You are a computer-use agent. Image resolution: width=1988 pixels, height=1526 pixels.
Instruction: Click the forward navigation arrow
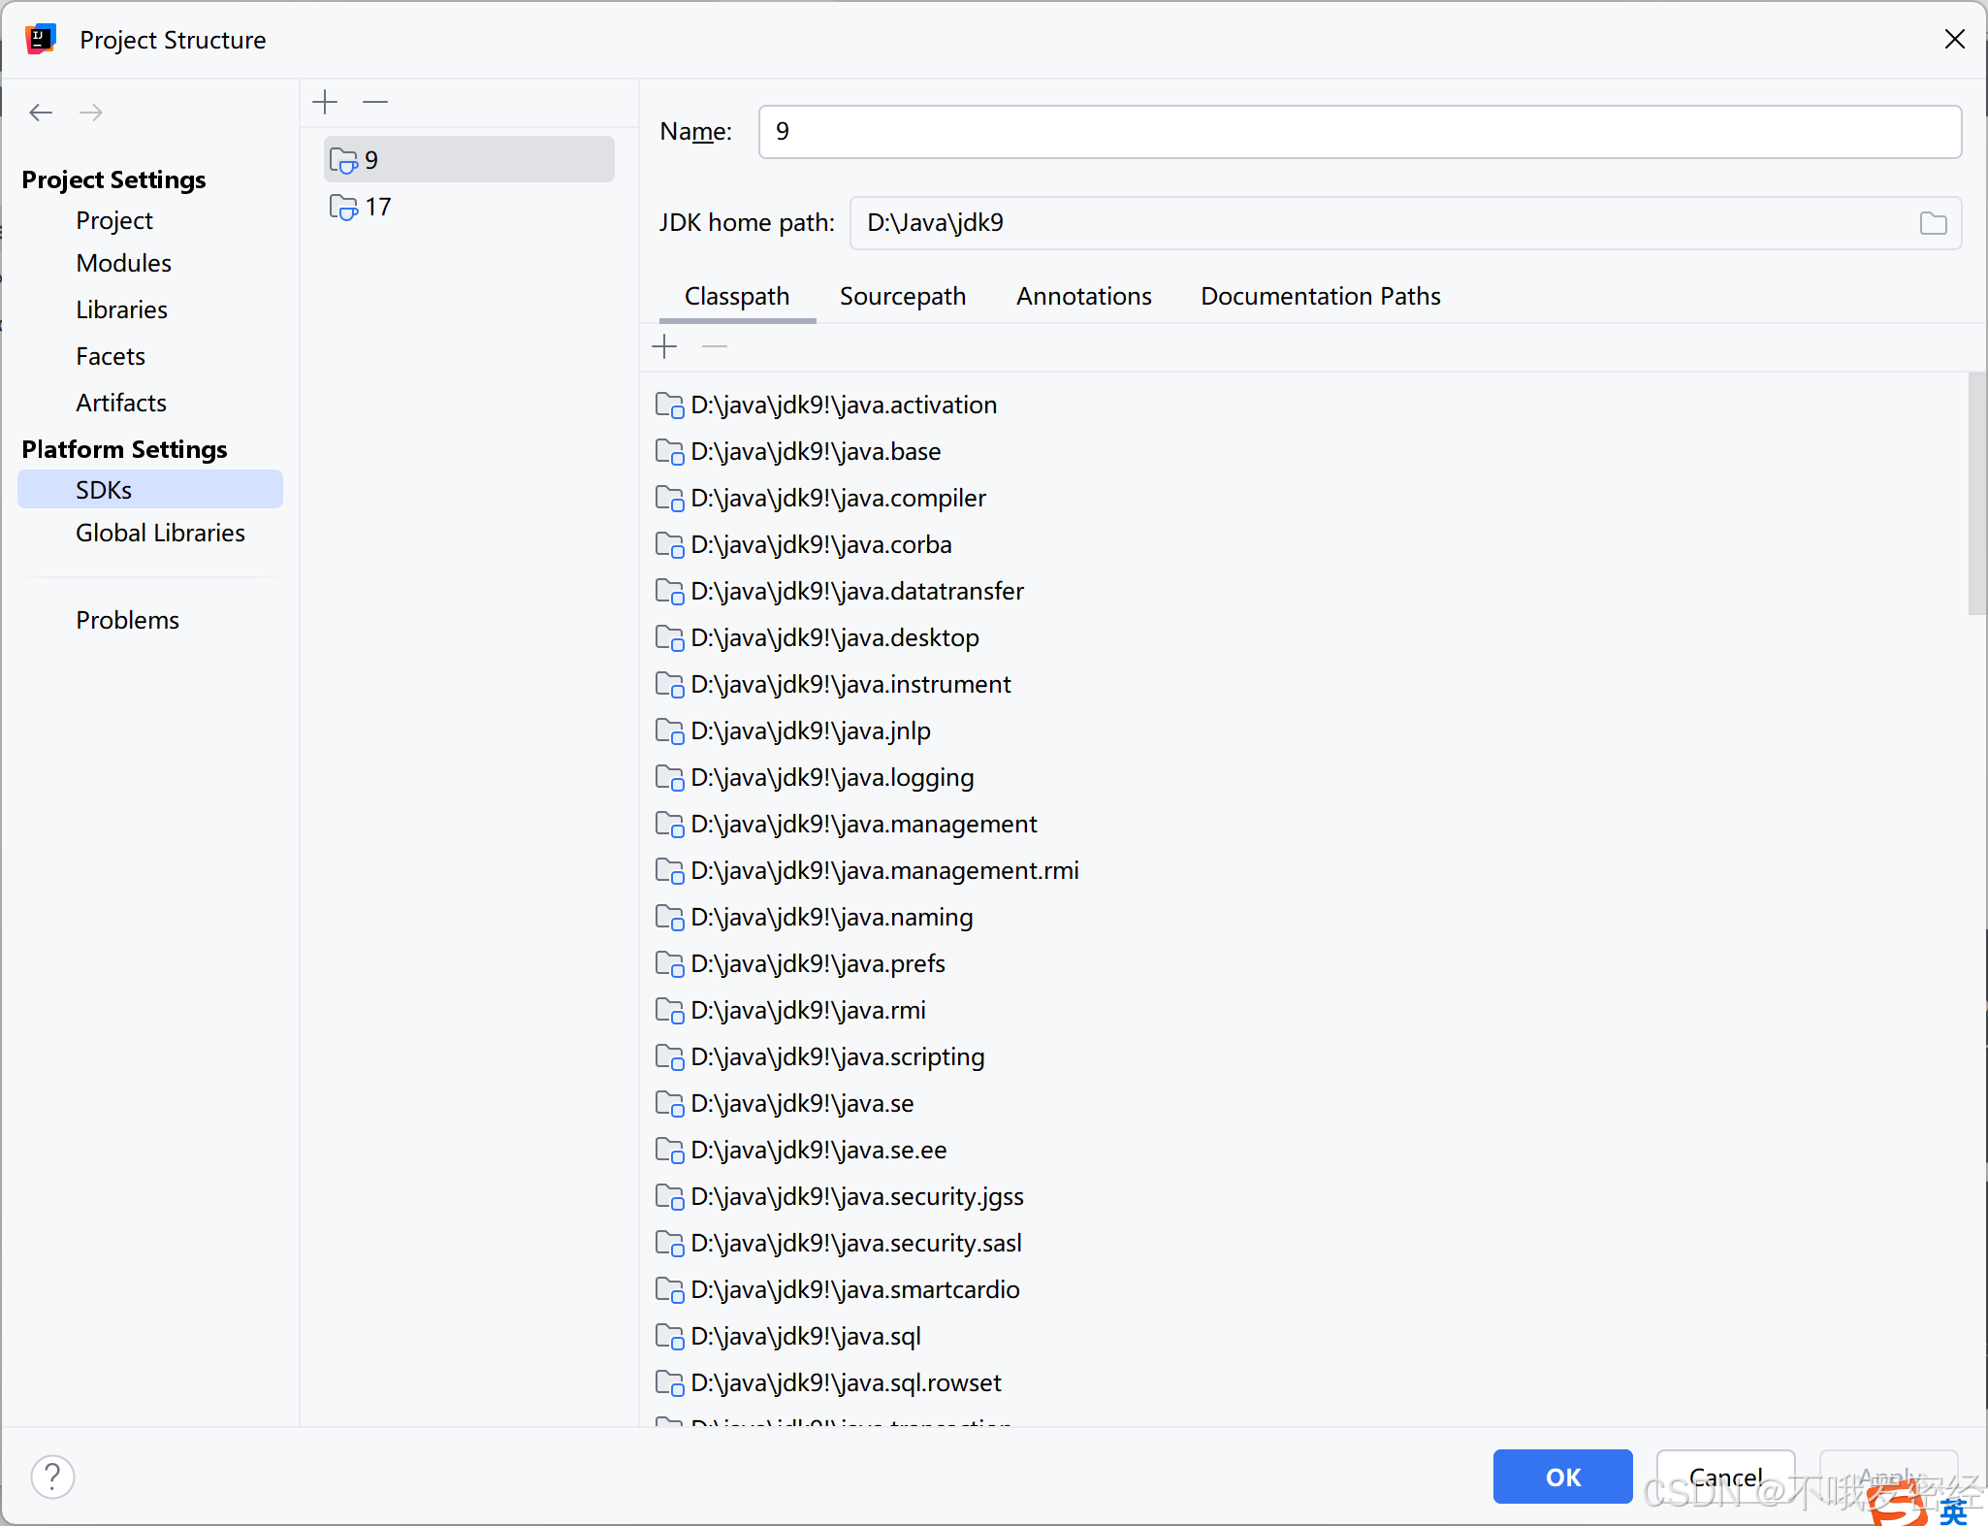[91, 113]
